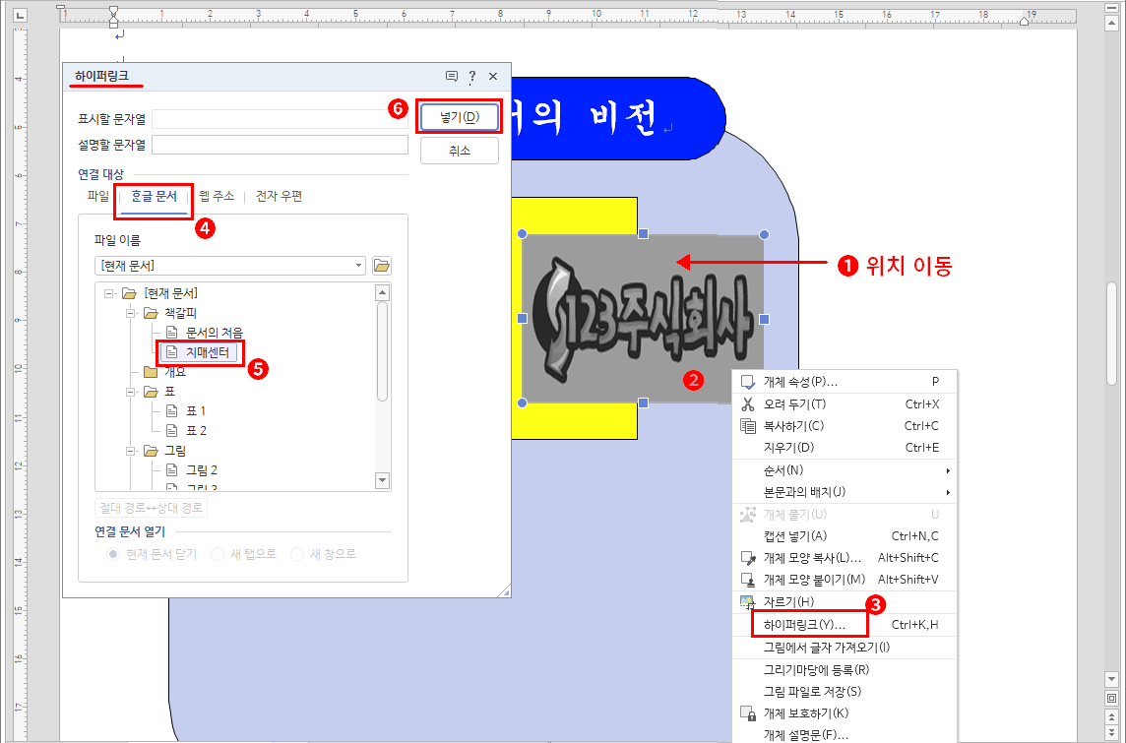Screen dimensions: 1126x743
Task: Collapse the [현재 문서] root tree node
Action: 109,293
